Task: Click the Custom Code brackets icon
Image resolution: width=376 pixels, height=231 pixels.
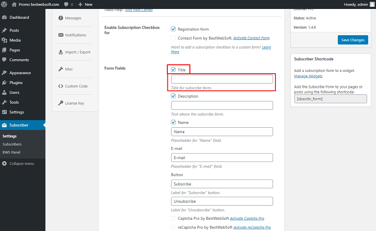Action: click(61, 86)
